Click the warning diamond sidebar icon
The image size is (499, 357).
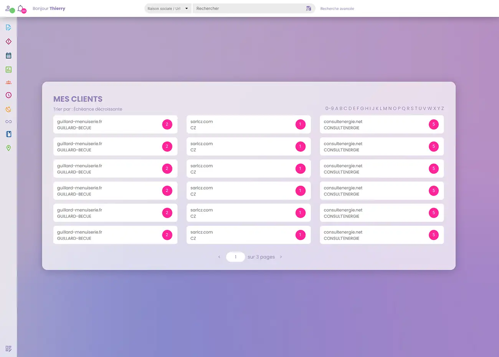(8, 42)
